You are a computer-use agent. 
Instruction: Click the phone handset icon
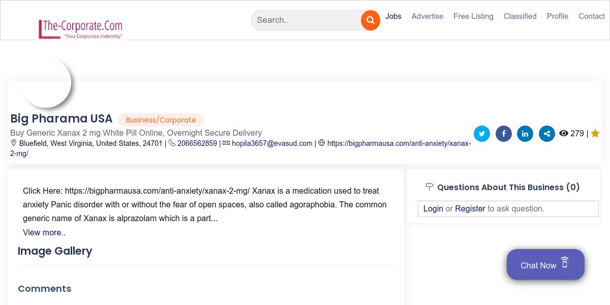(x=172, y=143)
